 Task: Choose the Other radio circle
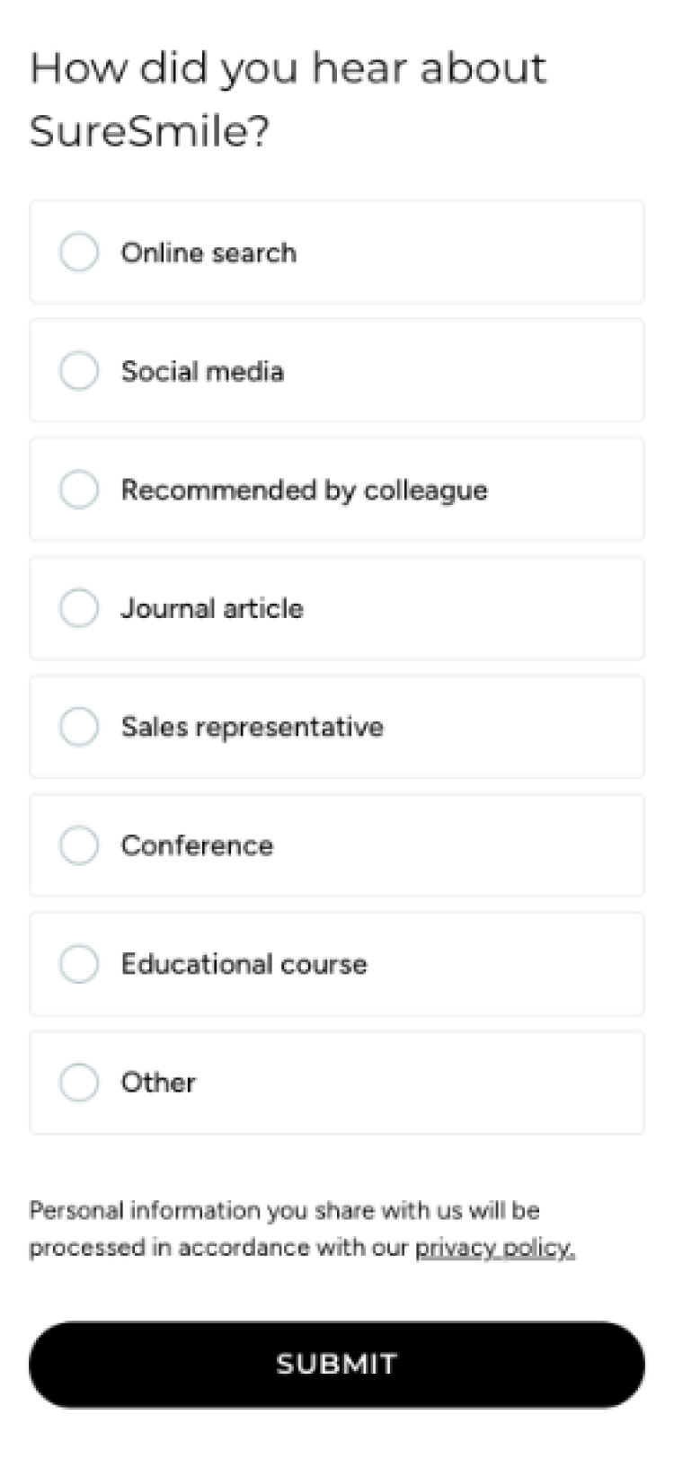(79, 1083)
